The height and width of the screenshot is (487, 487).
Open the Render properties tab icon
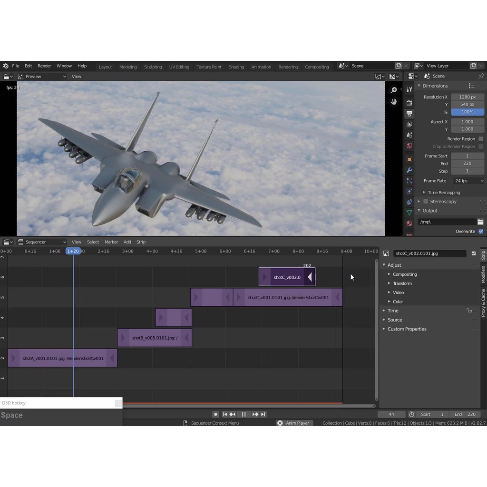click(409, 102)
